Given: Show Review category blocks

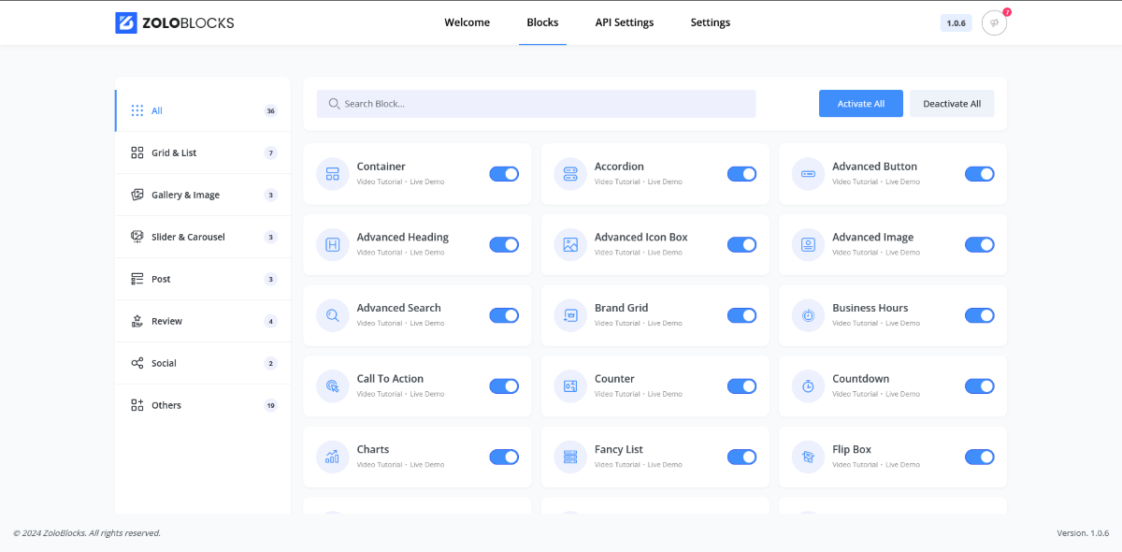Looking at the screenshot, I should (x=203, y=321).
